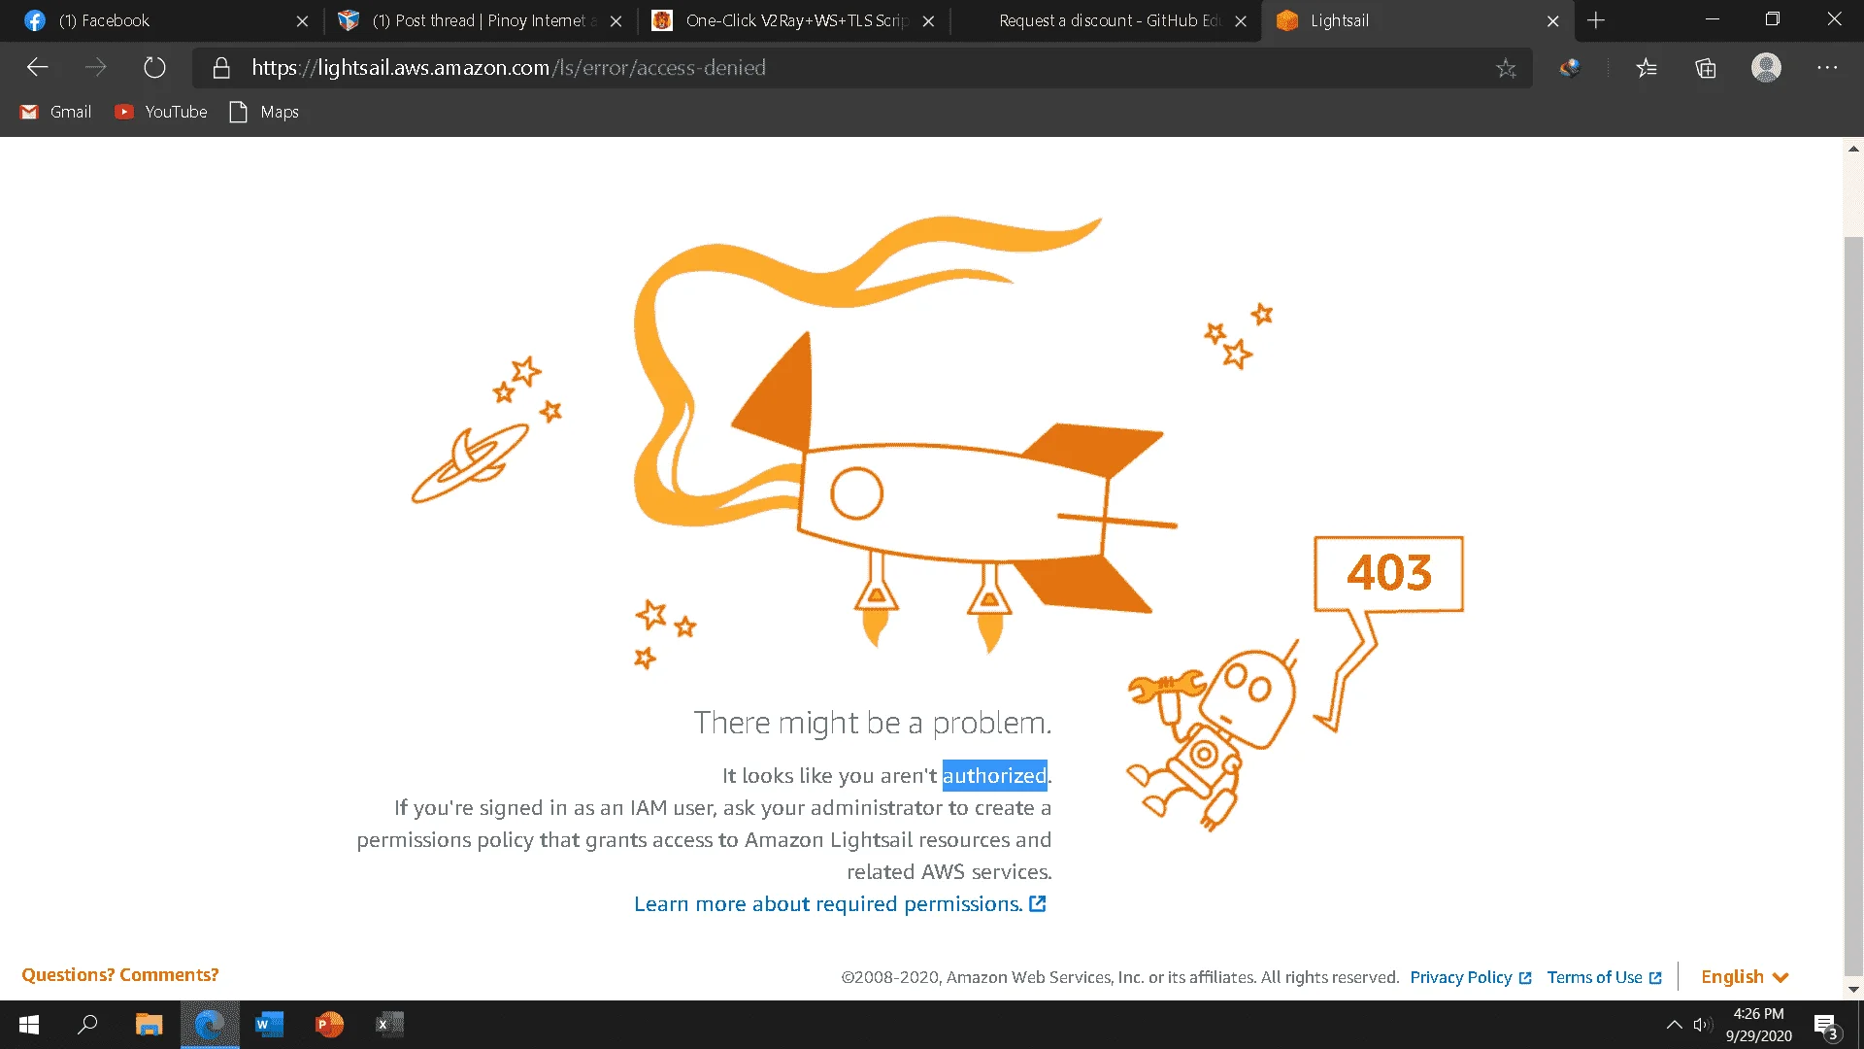Close the Request a discount tab
Screen dimensions: 1864x1049
pyautogui.click(x=1241, y=20)
